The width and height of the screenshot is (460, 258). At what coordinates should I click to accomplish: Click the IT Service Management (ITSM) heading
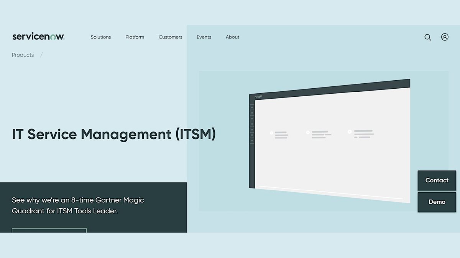point(114,134)
